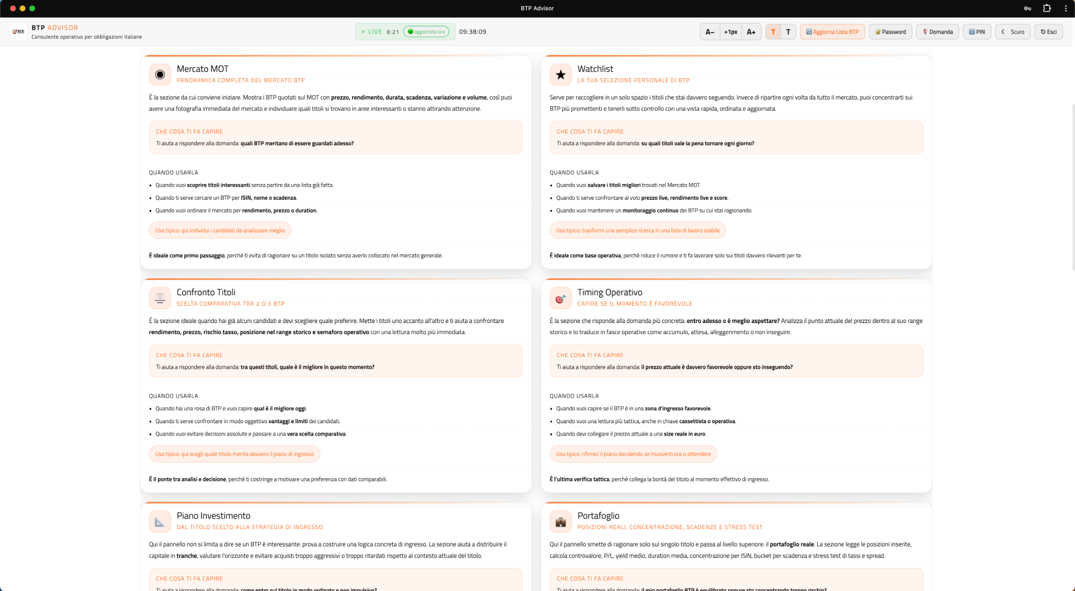Click the Portafoglio briefcase icon
1075x591 pixels.
561,521
